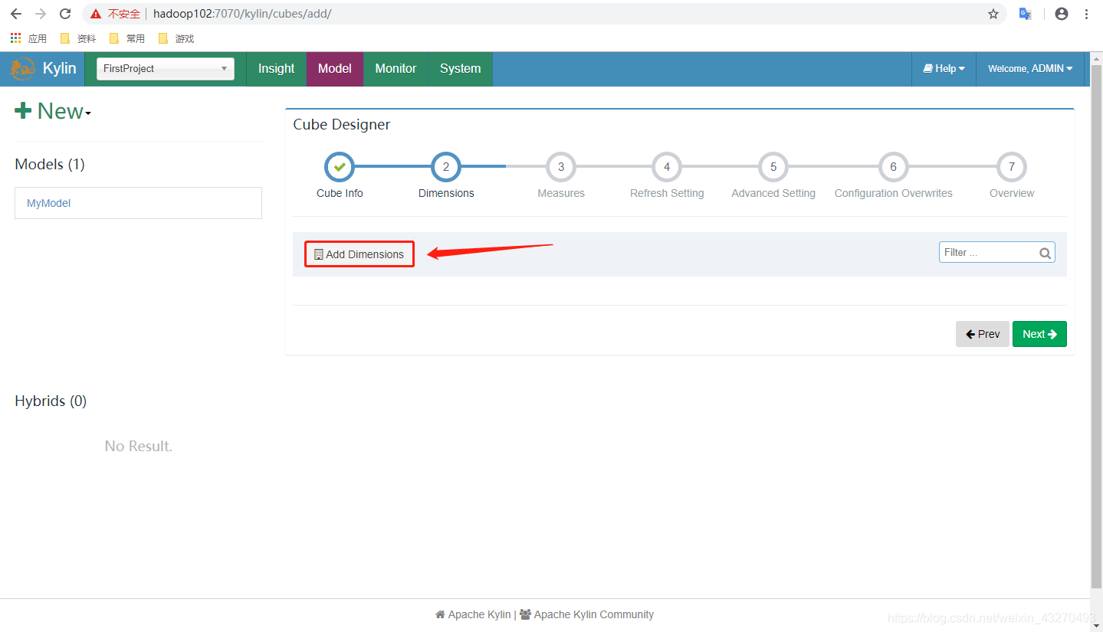Click step 6 Configuration Overwrites circle
This screenshot has width=1103, height=632.
[893, 166]
